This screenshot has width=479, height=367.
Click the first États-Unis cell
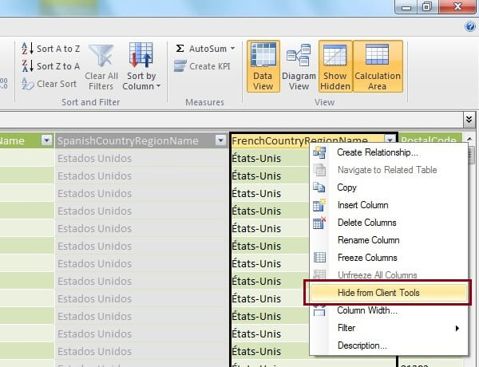tap(270, 158)
